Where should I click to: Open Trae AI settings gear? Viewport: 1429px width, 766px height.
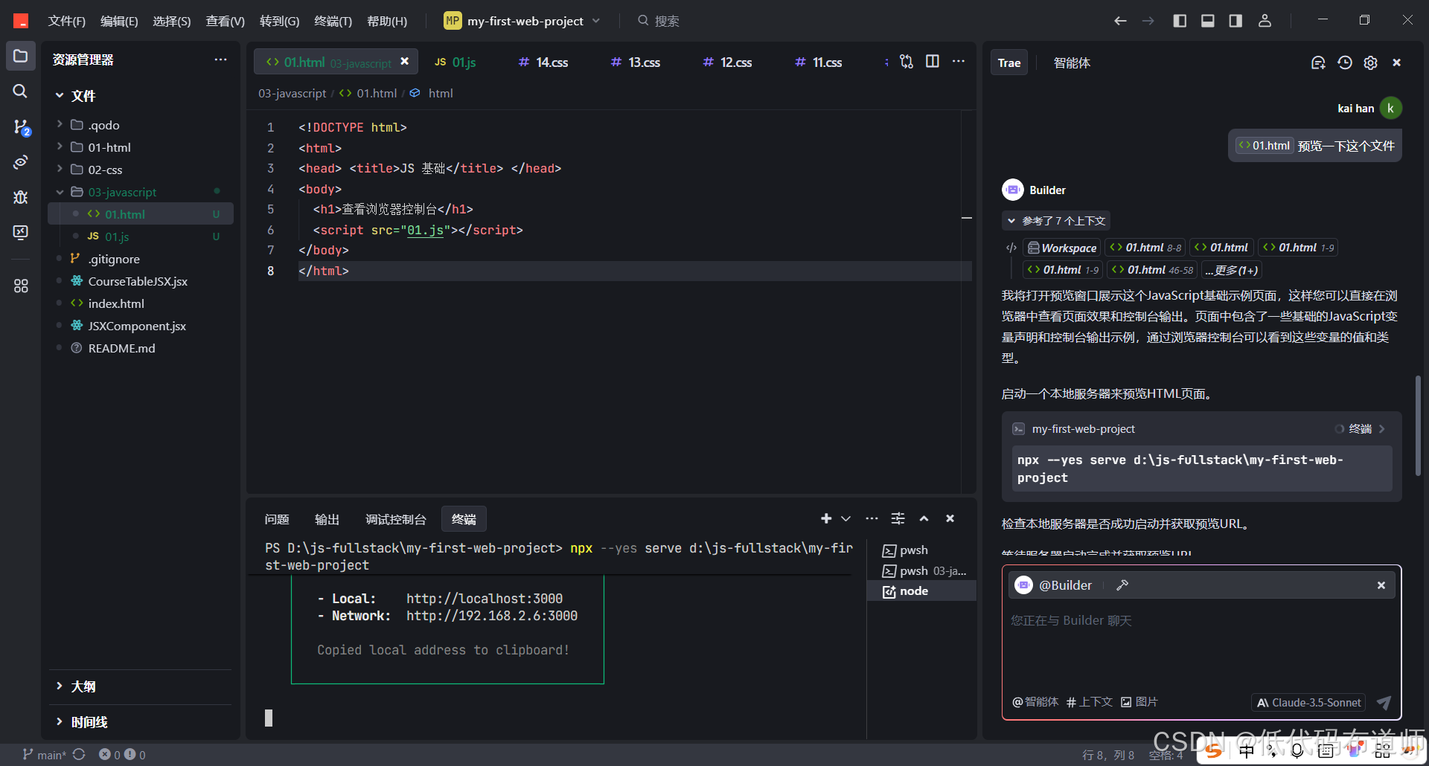click(1370, 62)
